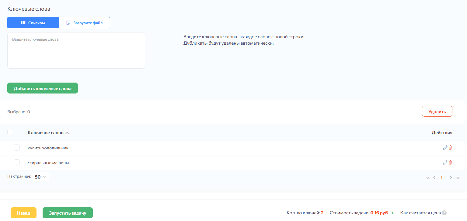This screenshot has width=467, height=221.
Task: Click the 'Запустить задачу' button
Action: (x=68, y=213)
